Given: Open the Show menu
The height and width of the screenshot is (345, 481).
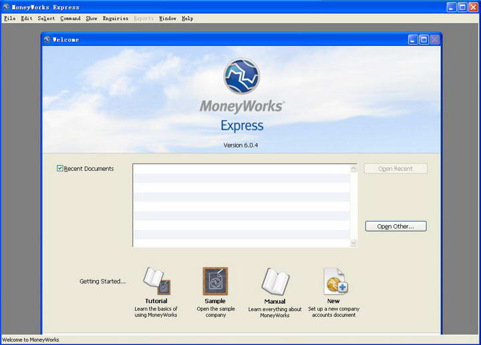Looking at the screenshot, I should coord(92,19).
